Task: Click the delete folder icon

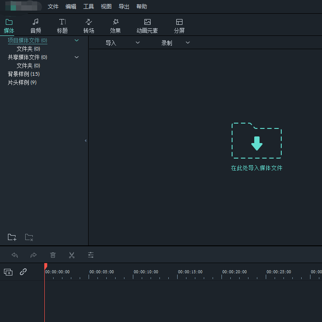Action: pyautogui.click(x=29, y=237)
